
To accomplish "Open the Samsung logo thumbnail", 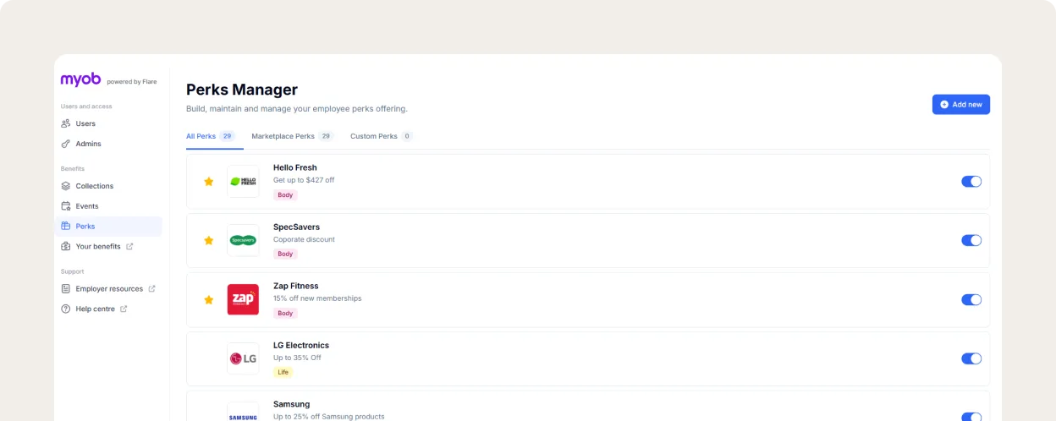I will (x=243, y=412).
